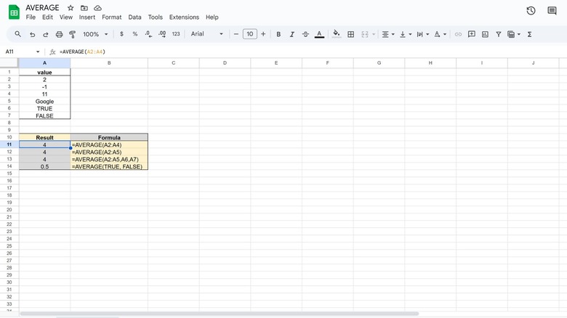567x318 pixels.
Task: Open fill color picker
Action: coord(337,34)
